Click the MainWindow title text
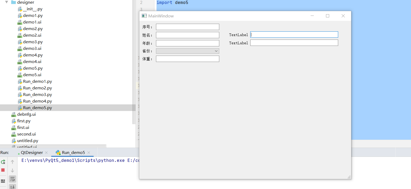This screenshot has height=189, width=411. pyautogui.click(x=161, y=16)
